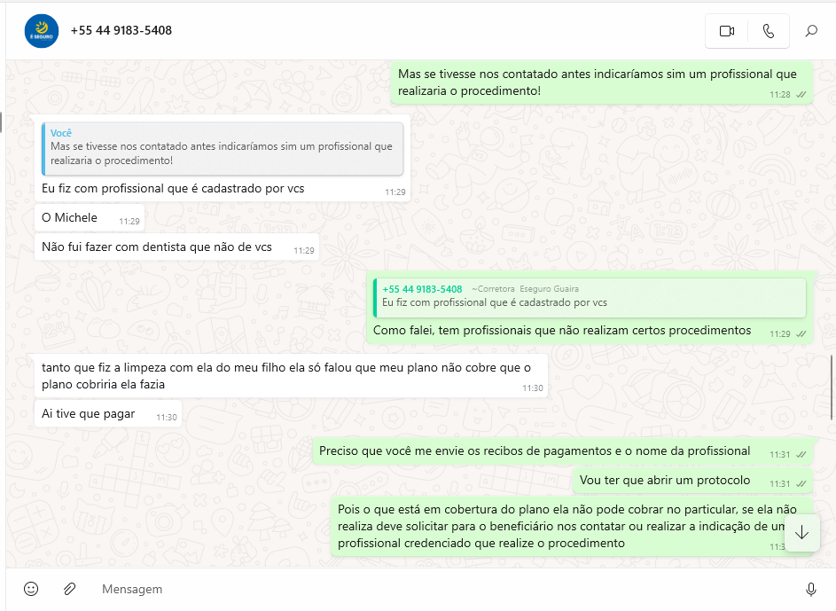Record a voice message with microphone
836x611 pixels.
pyautogui.click(x=810, y=589)
